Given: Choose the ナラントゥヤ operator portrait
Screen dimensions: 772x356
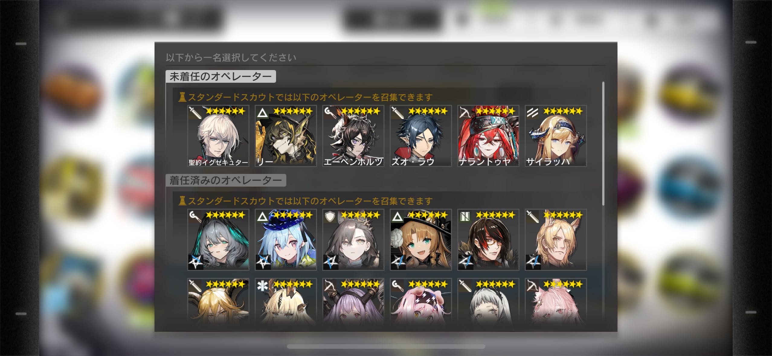Looking at the screenshot, I should (x=488, y=136).
